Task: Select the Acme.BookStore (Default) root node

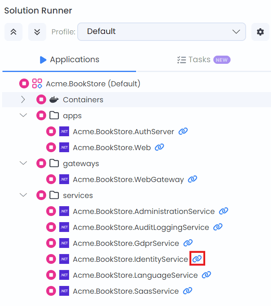Action: pos(93,83)
